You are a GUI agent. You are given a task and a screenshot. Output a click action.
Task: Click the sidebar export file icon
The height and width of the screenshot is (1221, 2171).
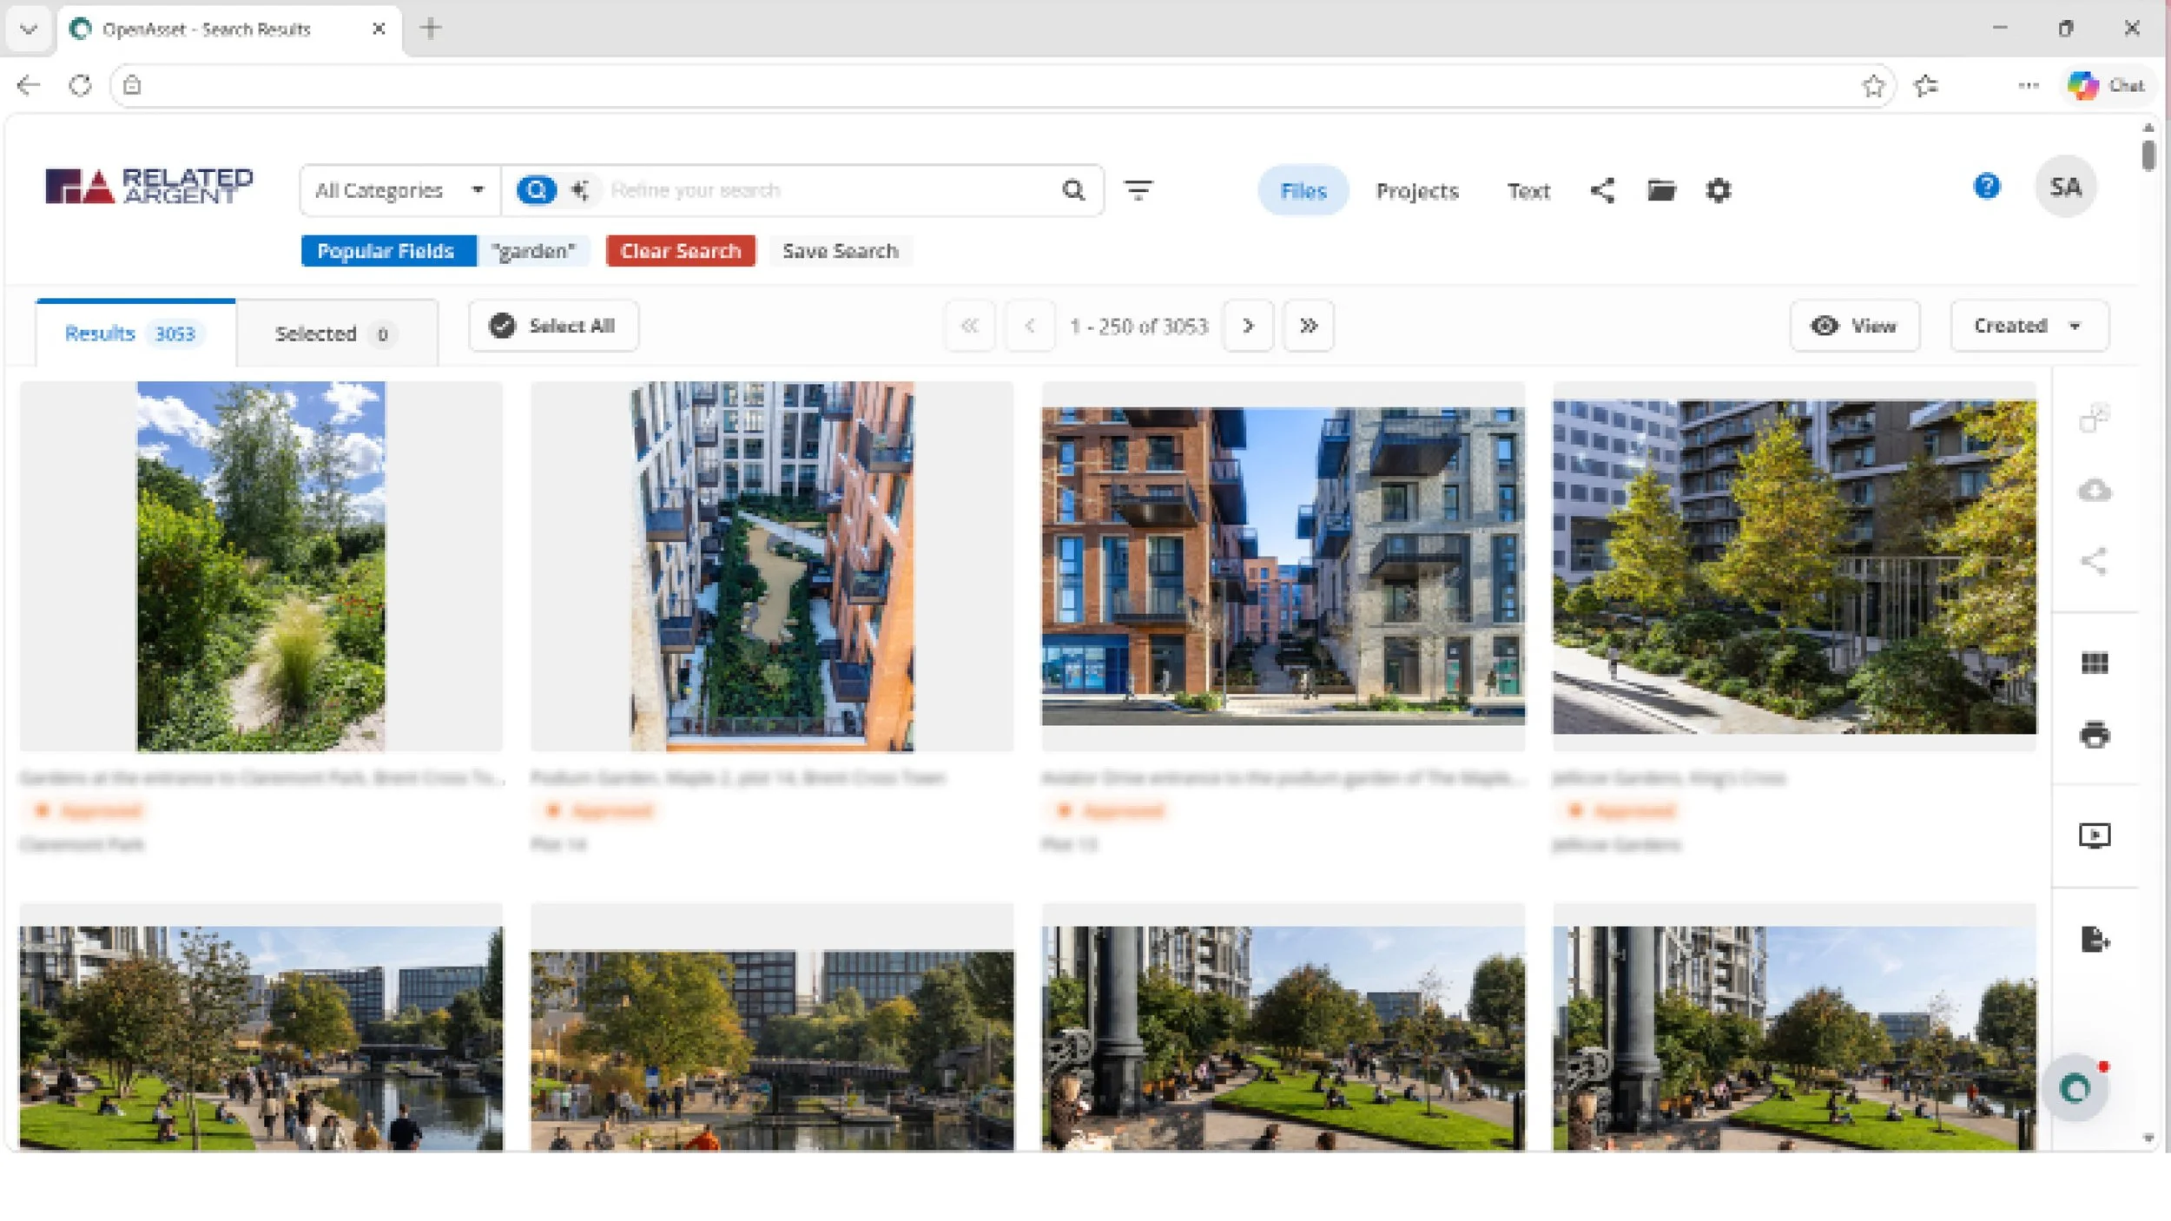2095,940
